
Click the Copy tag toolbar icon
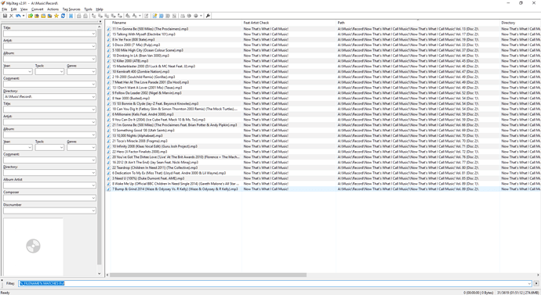coord(79,16)
